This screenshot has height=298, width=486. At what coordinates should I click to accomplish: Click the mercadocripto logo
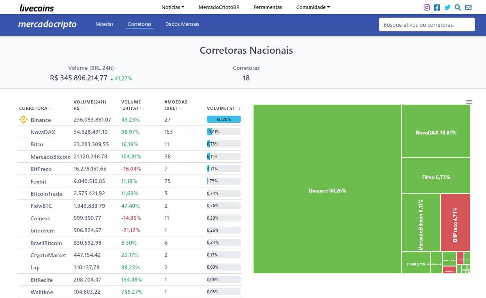(47, 24)
